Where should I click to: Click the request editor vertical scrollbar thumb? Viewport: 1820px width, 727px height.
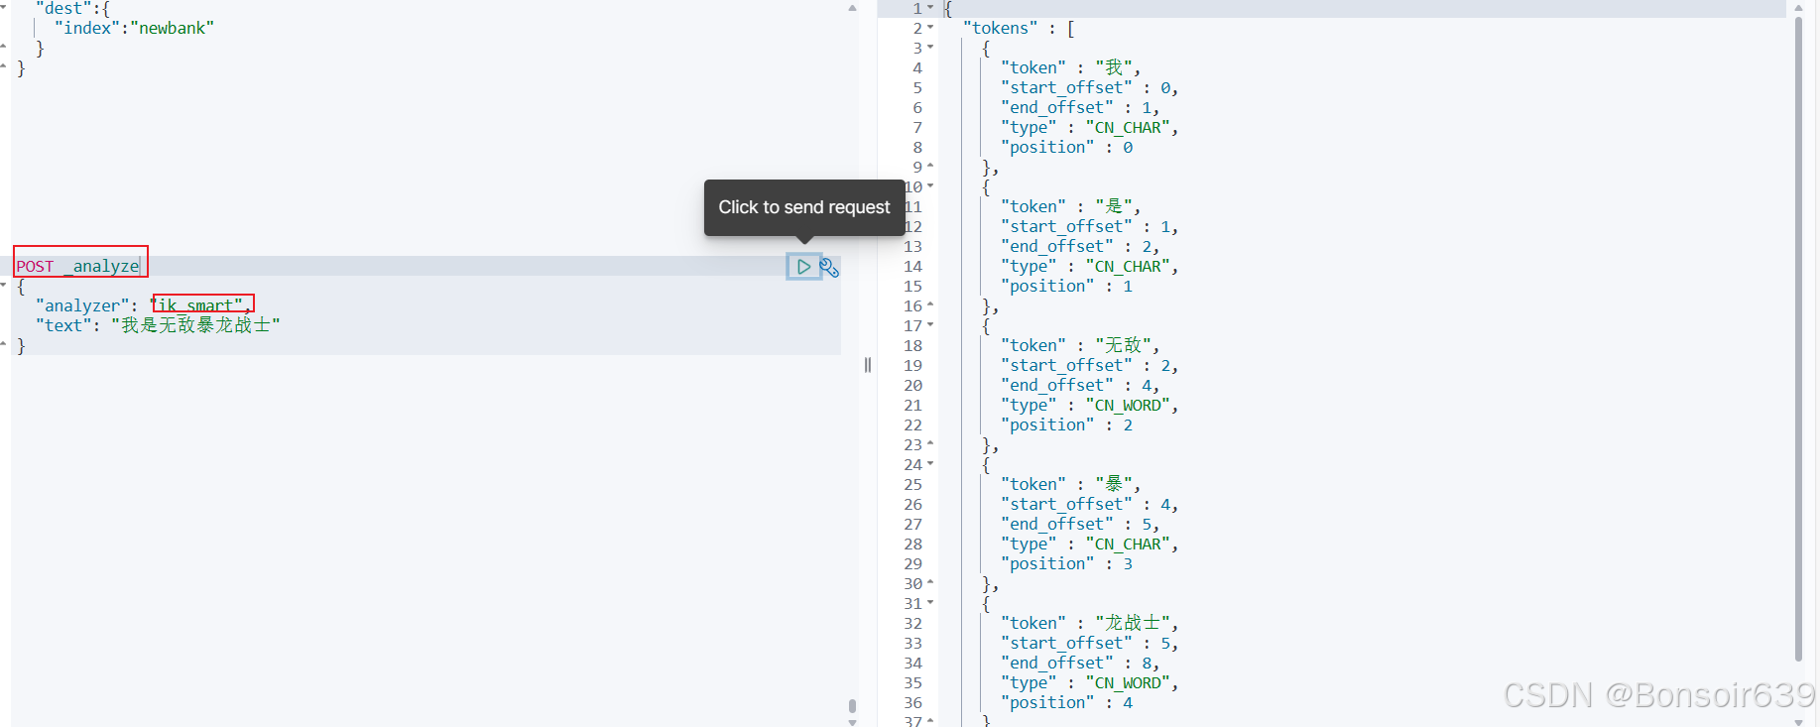tap(852, 706)
